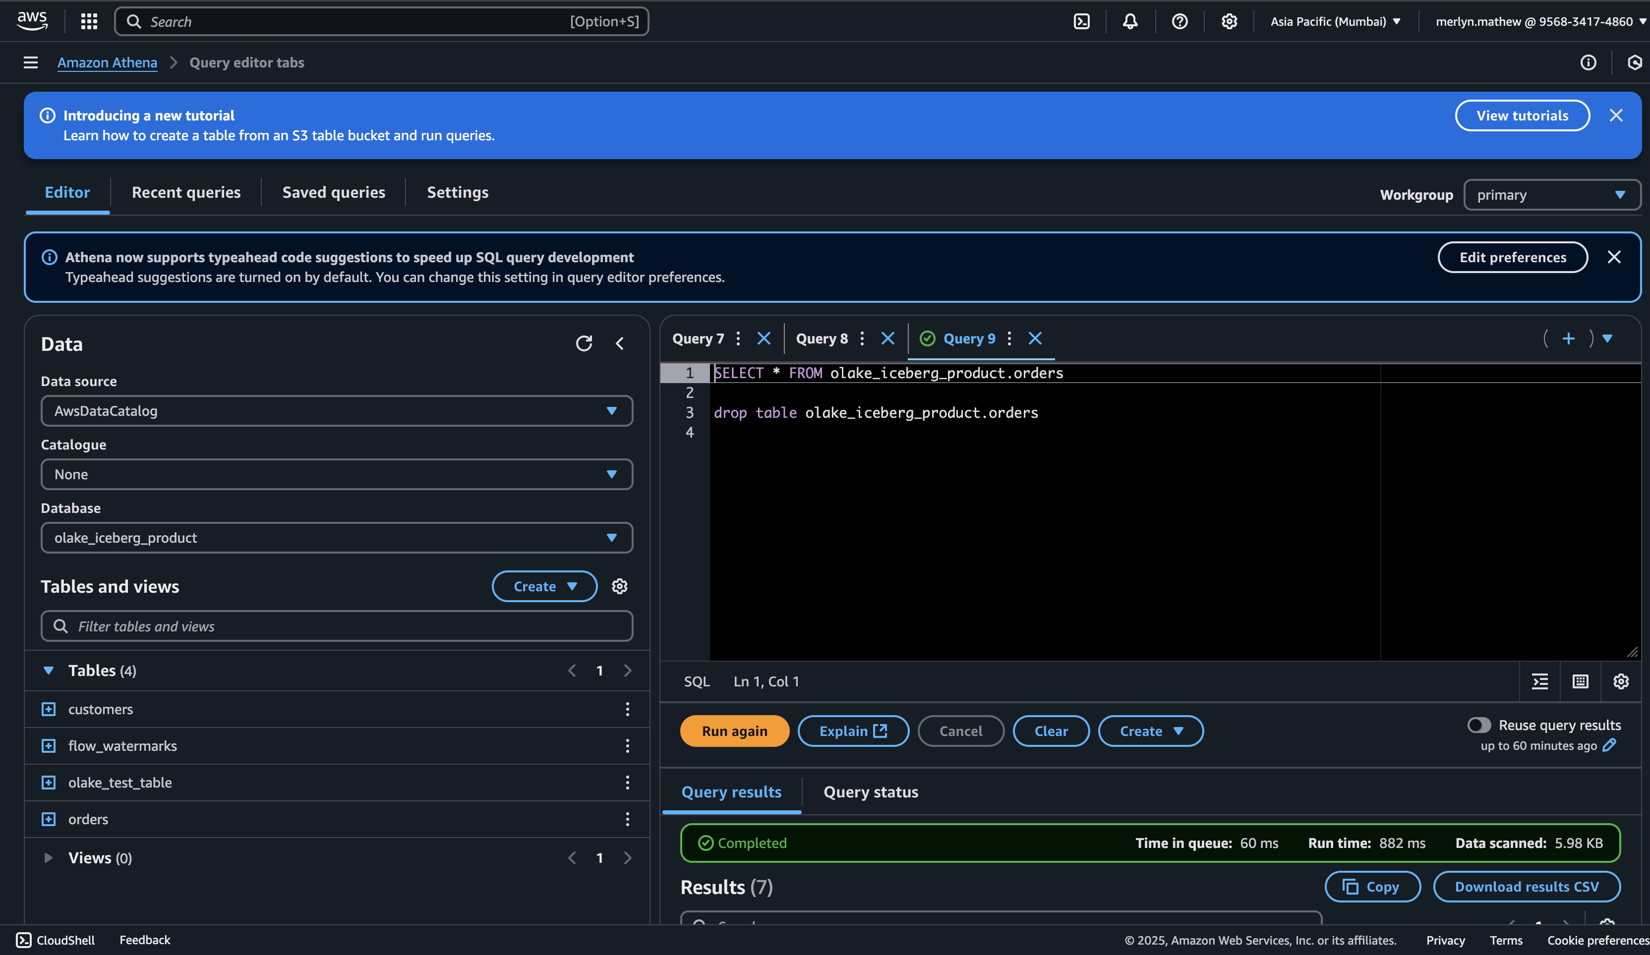Image resolution: width=1650 pixels, height=955 pixels.
Task: Open Query 8 tab options menu
Action: click(x=862, y=338)
